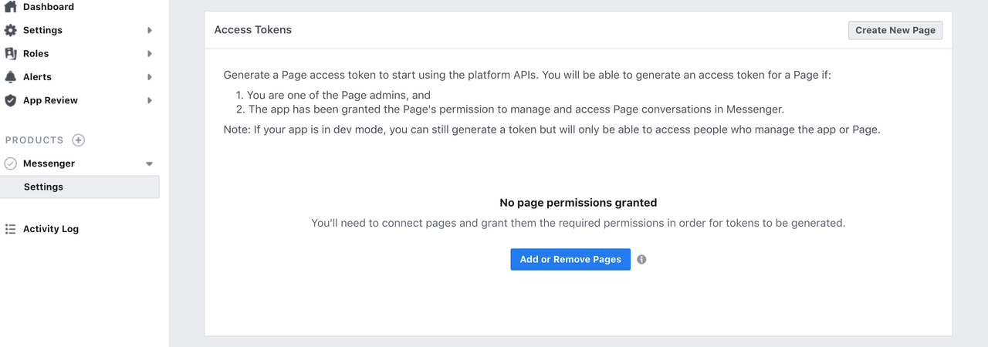Expand the Alerts submenu arrow
The image size is (988, 347).
point(150,77)
